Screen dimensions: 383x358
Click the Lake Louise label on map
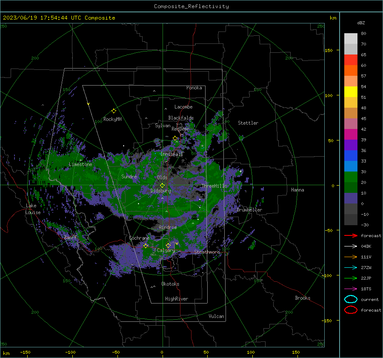tap(33, 209)
